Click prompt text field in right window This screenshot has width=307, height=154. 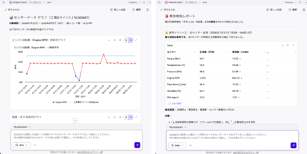(x=232, y=136)
